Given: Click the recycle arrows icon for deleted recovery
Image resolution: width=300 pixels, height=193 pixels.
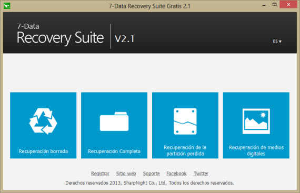Looking at the screenshot, I should click(x=43, y=121).
